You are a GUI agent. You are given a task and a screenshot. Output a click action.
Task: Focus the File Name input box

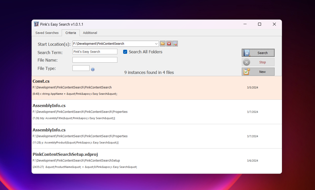pyautogui.click(x=95, y=60)
